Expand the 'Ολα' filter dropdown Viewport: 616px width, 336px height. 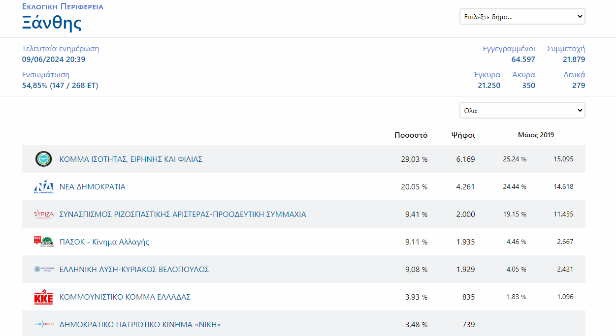522,111
